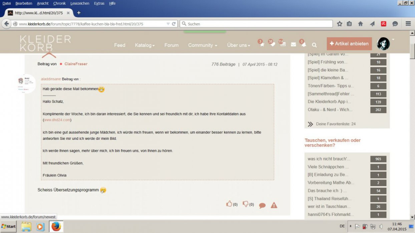Bookmark this page with star icon
Screen dimensions: 415x233
[340, 24]
